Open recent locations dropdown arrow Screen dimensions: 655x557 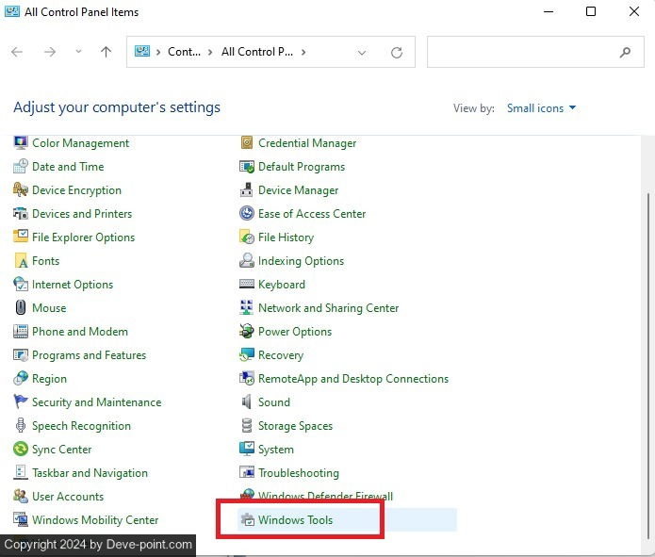78,53
